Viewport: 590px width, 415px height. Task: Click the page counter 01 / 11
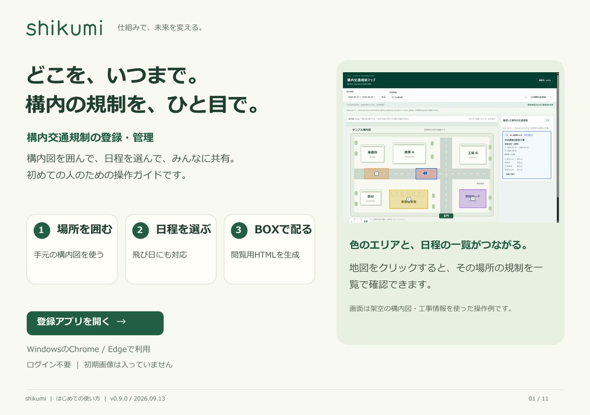pyautogui.click(x=538, y=399)
